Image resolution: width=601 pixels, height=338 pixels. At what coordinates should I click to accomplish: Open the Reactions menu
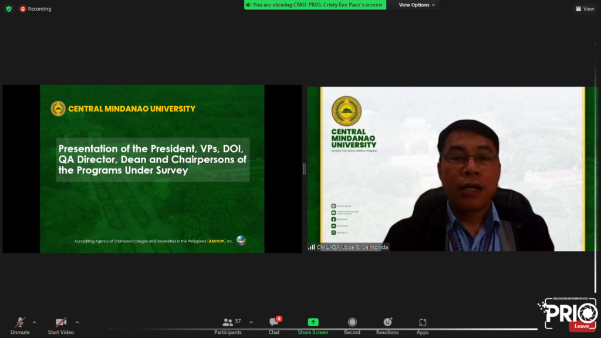coord(387,326)
